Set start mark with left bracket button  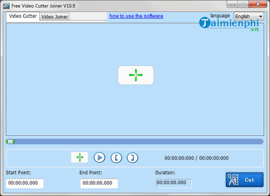(x=116, y=157)
